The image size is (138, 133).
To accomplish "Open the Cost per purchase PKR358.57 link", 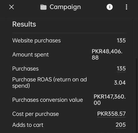I will click(x=111, y=114).
